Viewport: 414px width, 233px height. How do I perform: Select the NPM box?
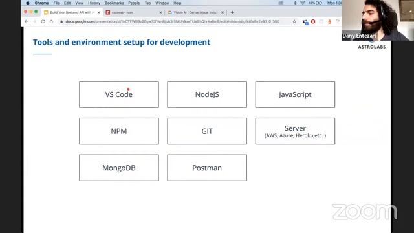[119, 131]
